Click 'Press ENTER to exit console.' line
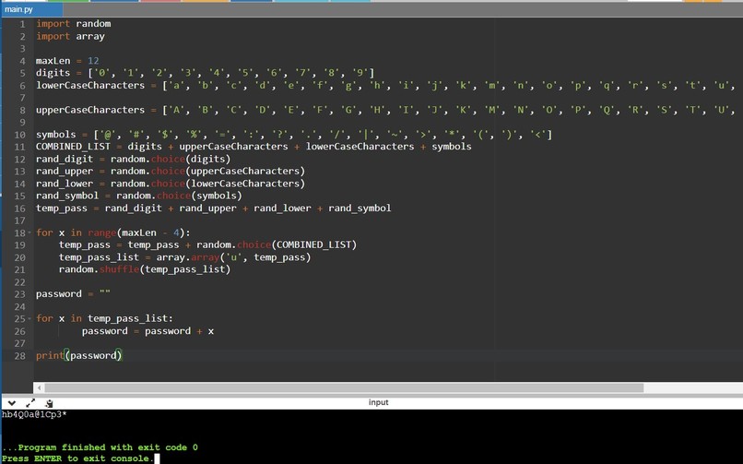Screen dimensions: 743x464 pos(78,458)
